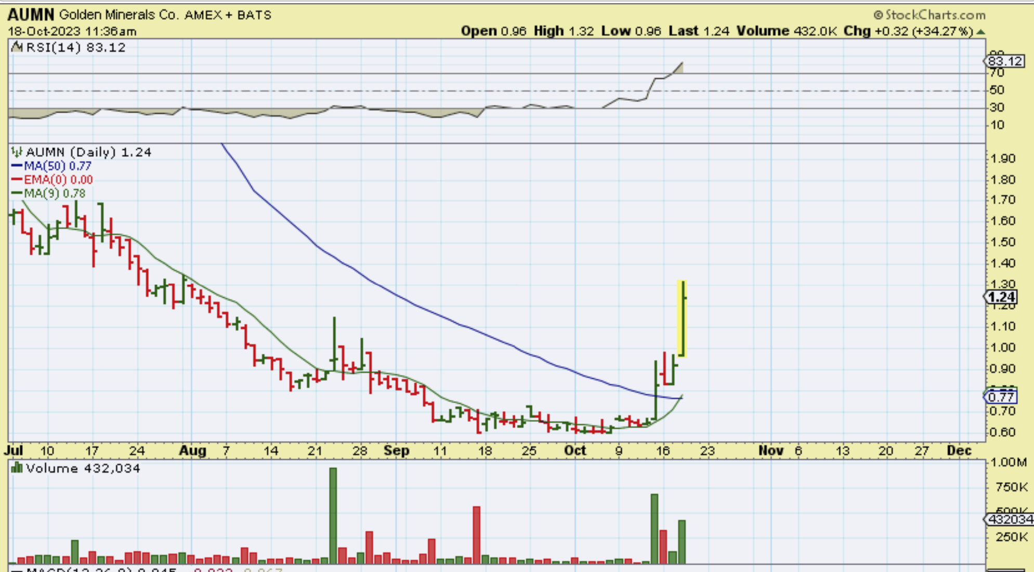Click the green MA(9) legend entry
The image size is (1034, 572).
[48, 193]
